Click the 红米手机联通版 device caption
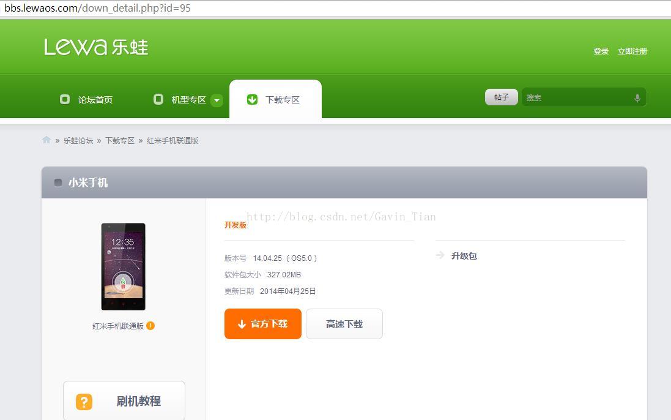Image resolution: width=671 pixels, height=420 pixels. pos(118,326)
